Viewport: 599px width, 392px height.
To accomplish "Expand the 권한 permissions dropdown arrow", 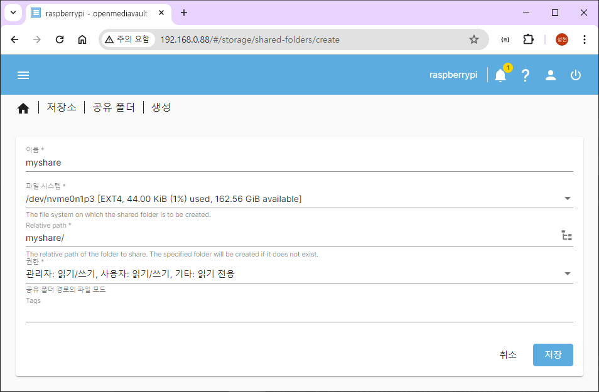I will (568, 273).
